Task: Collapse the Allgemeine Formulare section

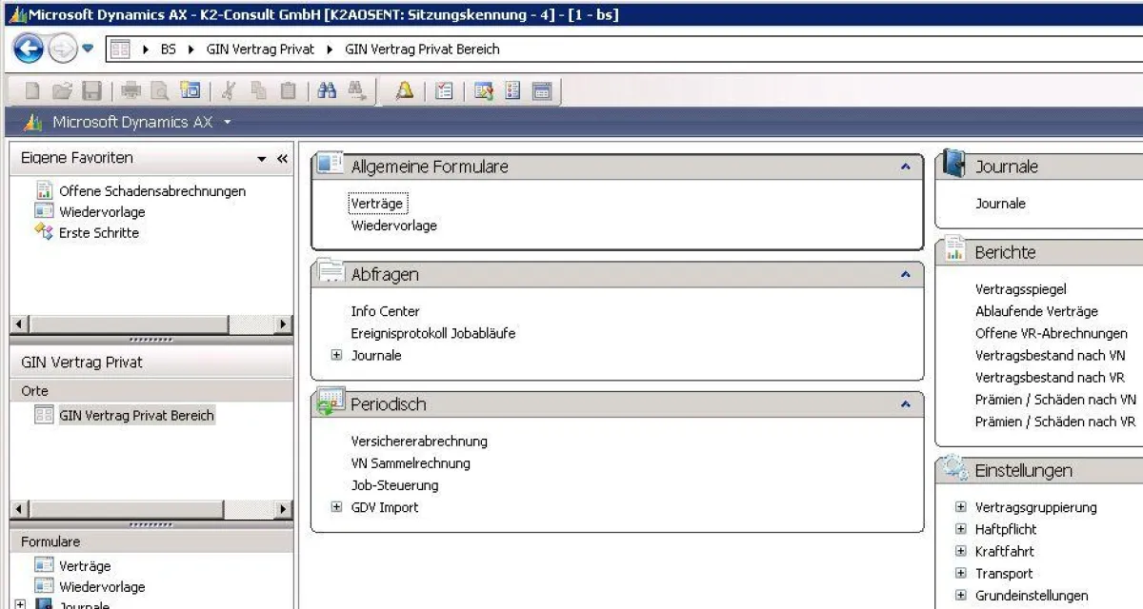Action: click(905, 167)
